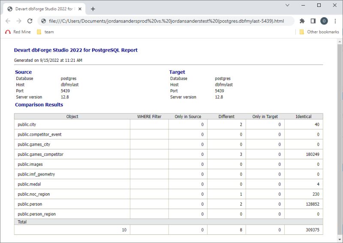Open the user profile avatar
The image size is (343, 243).
click(324, 21)
